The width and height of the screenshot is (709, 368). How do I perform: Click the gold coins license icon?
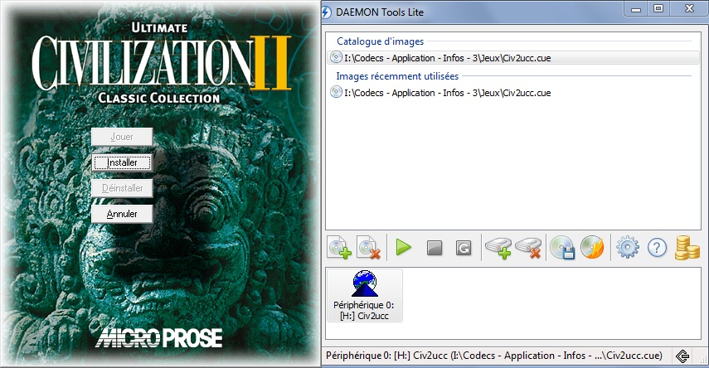tap(687, 248)
